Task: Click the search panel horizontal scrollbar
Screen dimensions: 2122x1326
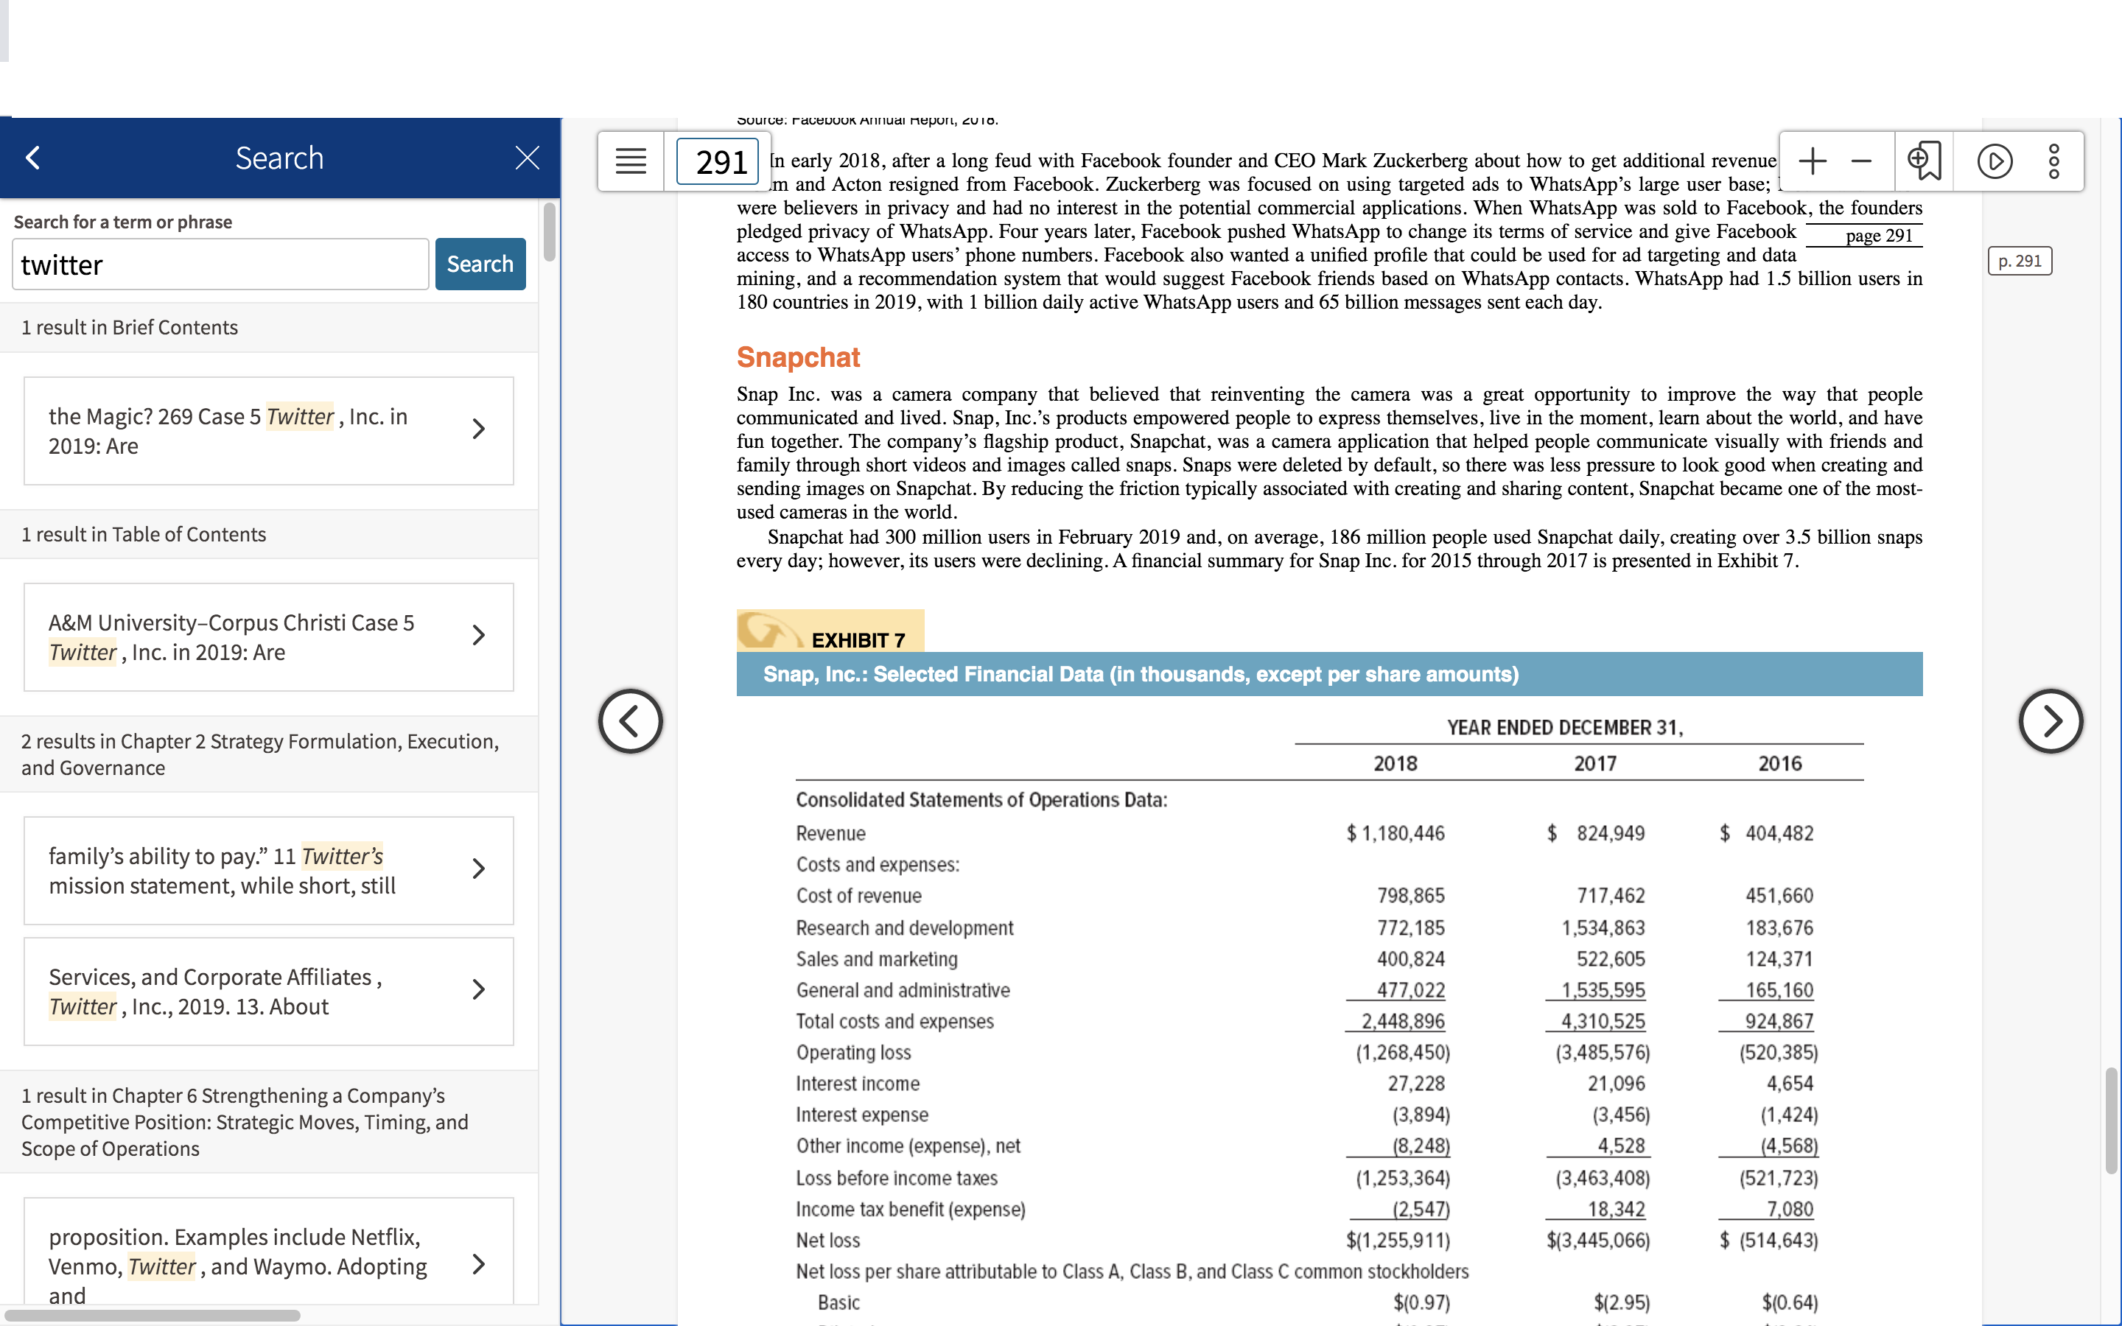Action: pyautogui.click(x=151, y=1315)
